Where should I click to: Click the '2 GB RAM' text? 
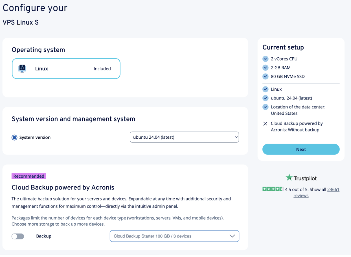click(x=281, y=67)
